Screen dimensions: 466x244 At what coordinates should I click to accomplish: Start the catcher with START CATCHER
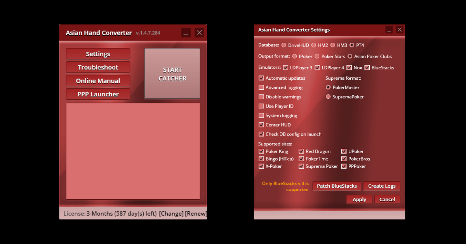point(172,74)
